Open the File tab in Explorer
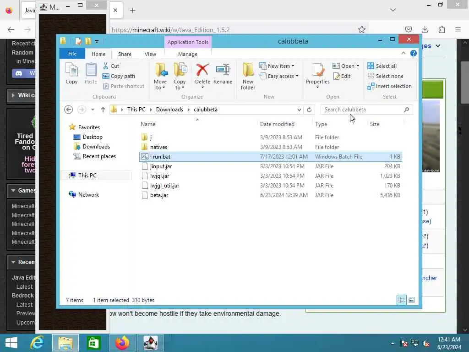 (x=72, y=54)
